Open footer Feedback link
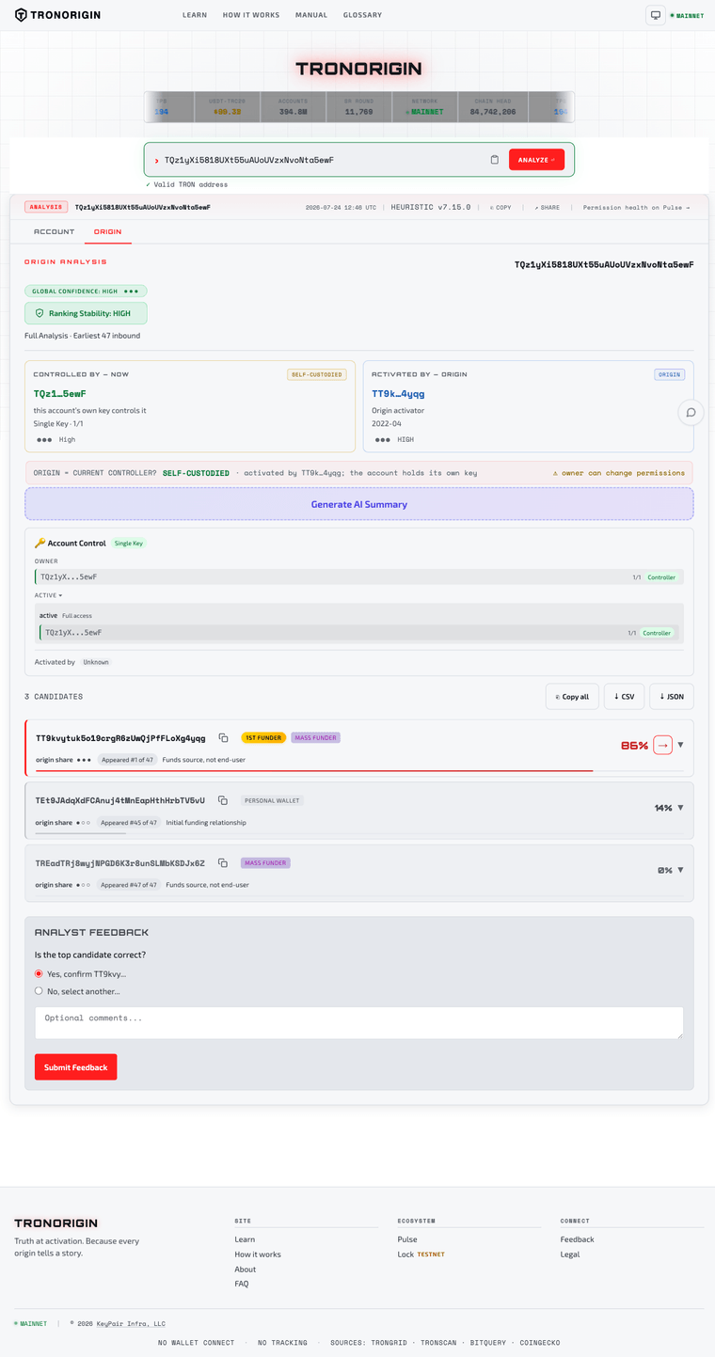Image resolution: width=715 pixels, height=1357 pixels. (577, 1239)
